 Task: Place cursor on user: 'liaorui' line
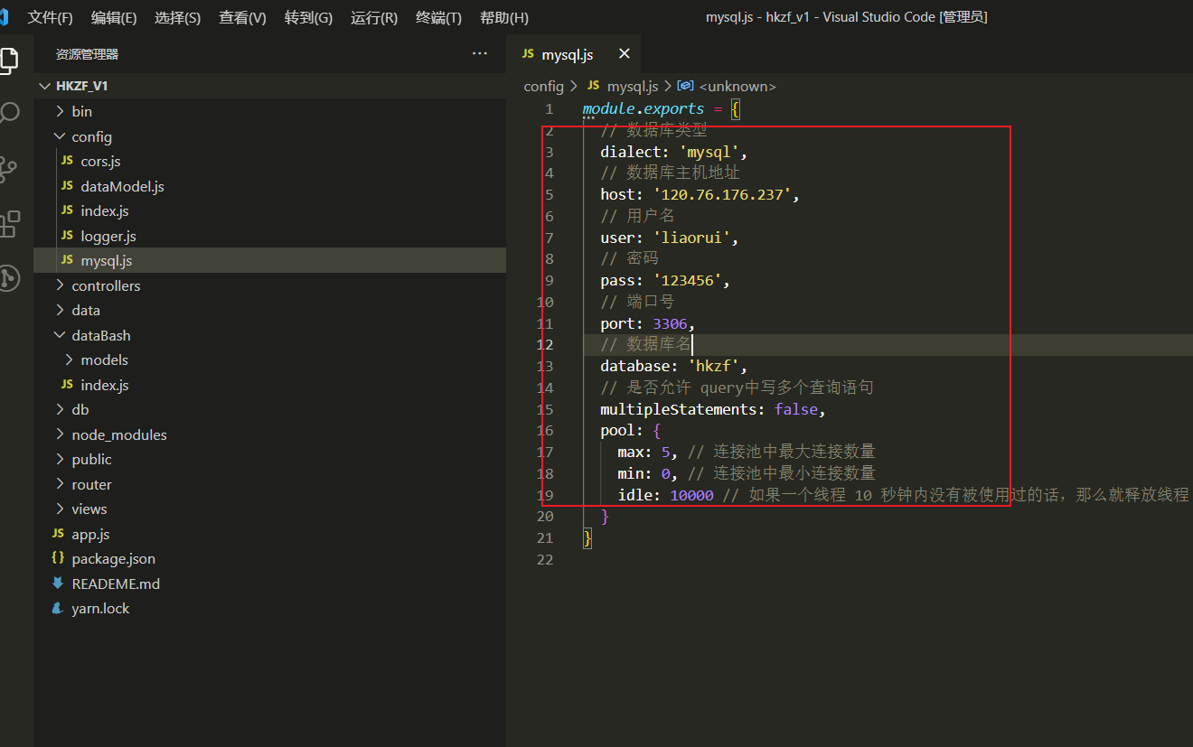pyautogui.click(x=670, y=238)
